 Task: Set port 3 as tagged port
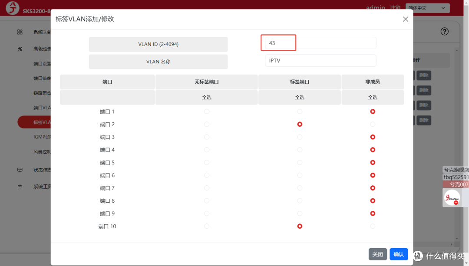[300, 137]
